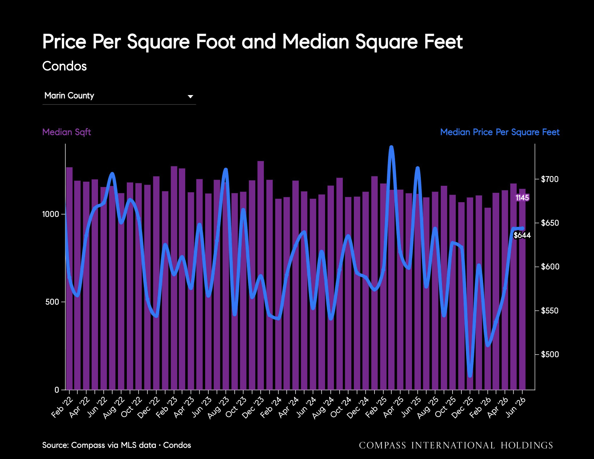Click the Aug '24 x-axis label
Viewport: 594px width, 459px height.
point(323,408)
